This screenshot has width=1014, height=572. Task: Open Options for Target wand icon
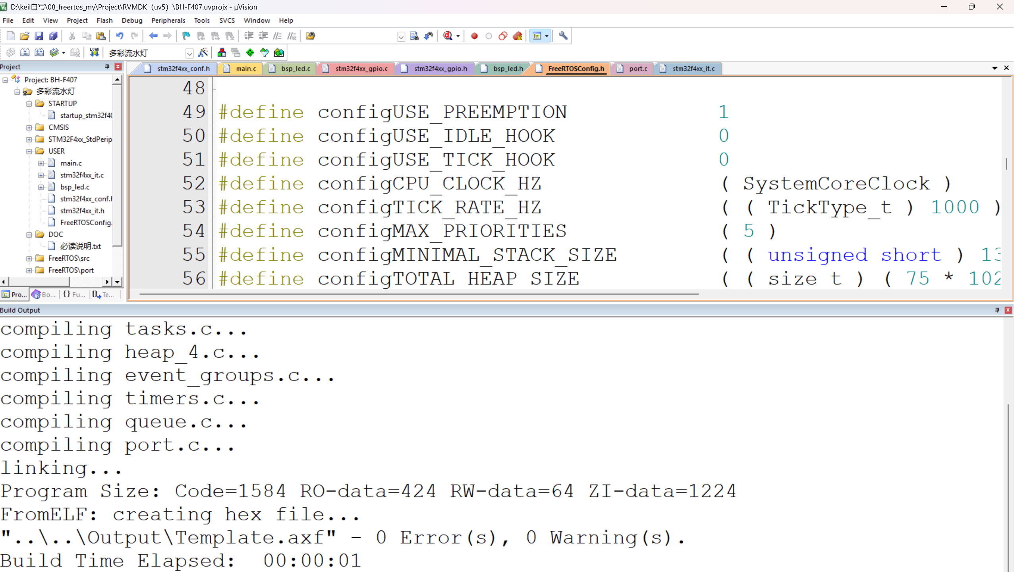[x=203, y=52]
